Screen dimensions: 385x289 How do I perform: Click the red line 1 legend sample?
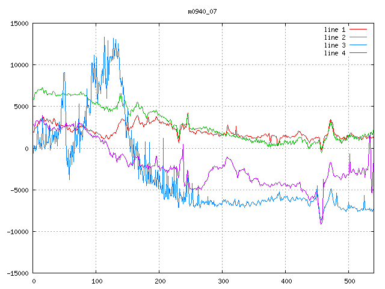point(359,30)
